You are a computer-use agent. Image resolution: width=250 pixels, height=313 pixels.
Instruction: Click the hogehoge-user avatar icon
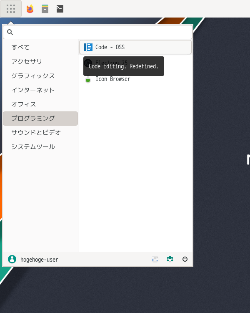[x=12, y=259]
